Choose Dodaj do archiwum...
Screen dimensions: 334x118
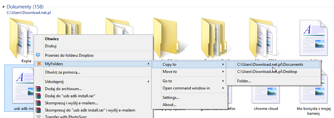point(94,89)
